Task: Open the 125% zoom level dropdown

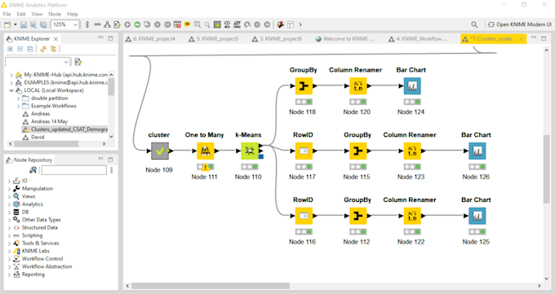Action: [x=75, y=24]
